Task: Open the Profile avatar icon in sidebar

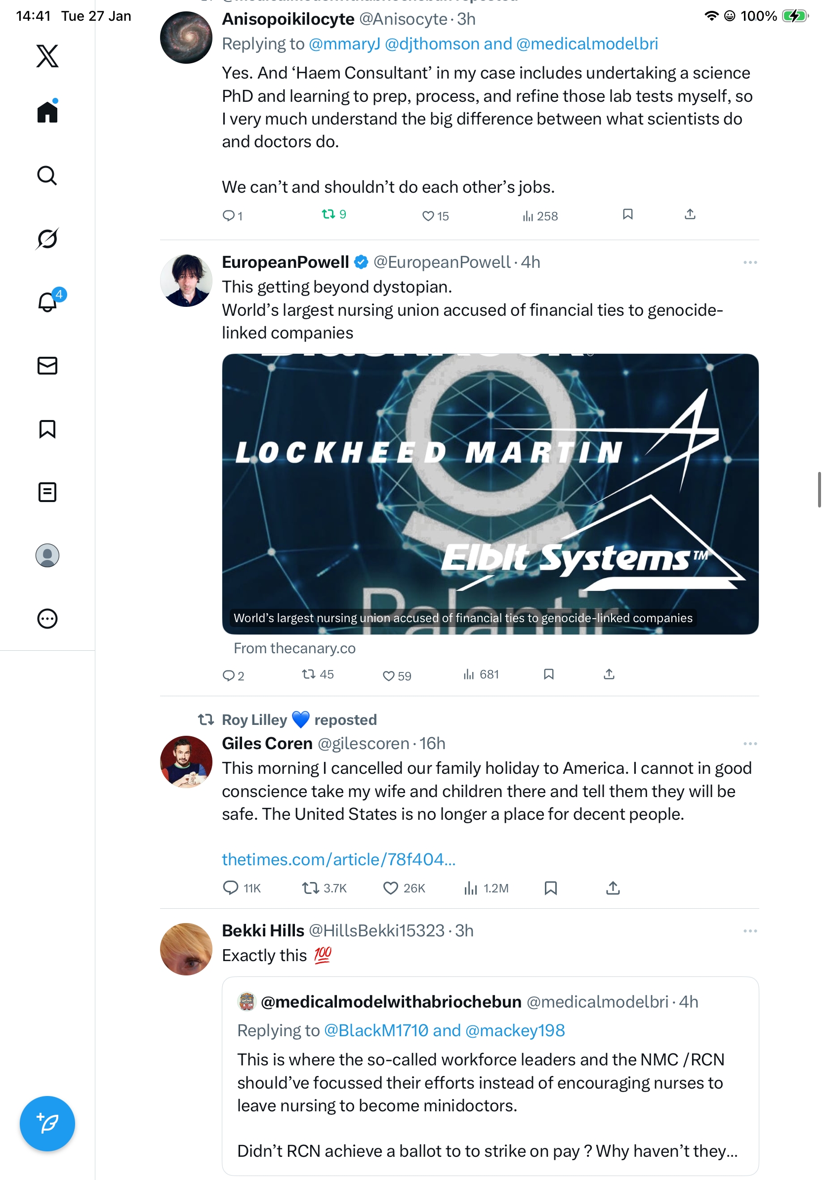Action: 47,555
